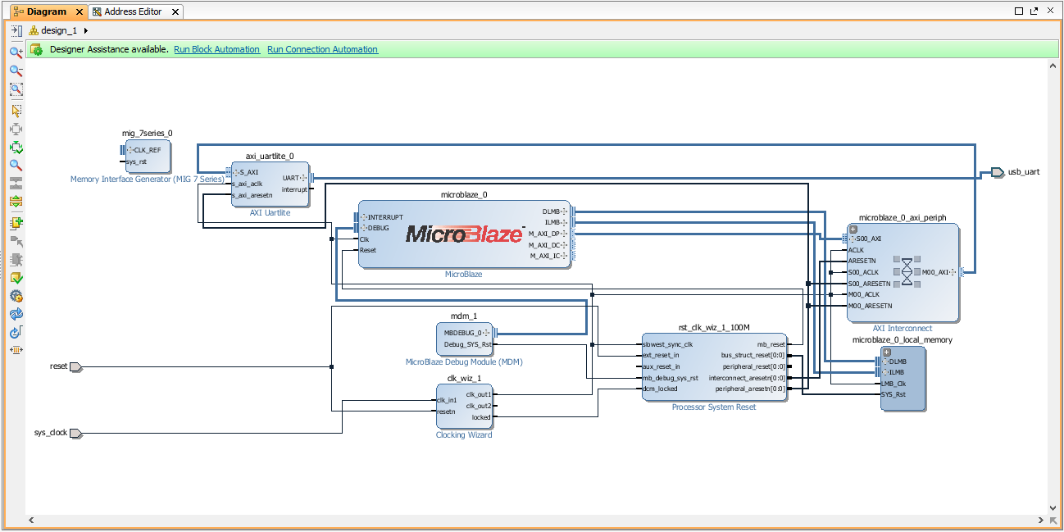Image resolution: width=1064 pixels, height=532 pixels.
Task: Select the Diagram tab
Action: (46, 11)
